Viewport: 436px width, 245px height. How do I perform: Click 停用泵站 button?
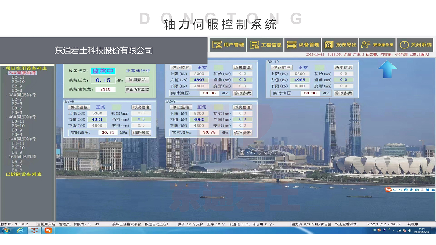coord(137,80)
